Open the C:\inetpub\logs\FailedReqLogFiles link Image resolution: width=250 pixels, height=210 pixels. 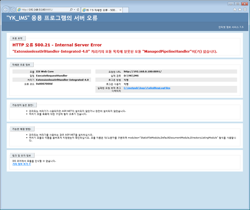click(147, 88)
